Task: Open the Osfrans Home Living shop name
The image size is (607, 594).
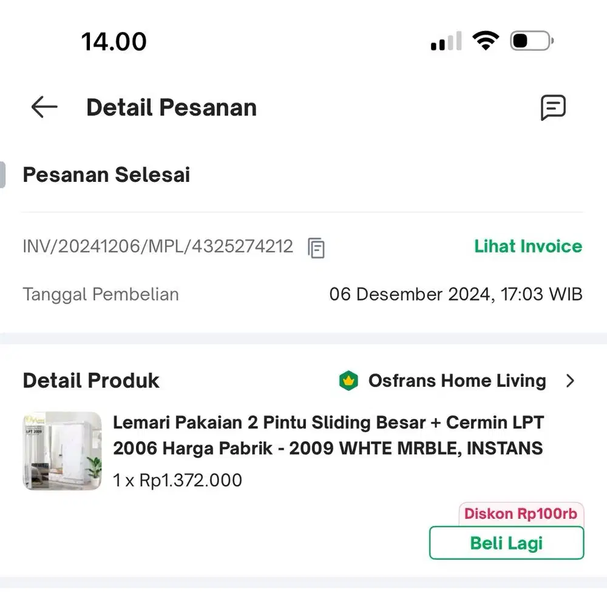Action: tap(457, 381)
